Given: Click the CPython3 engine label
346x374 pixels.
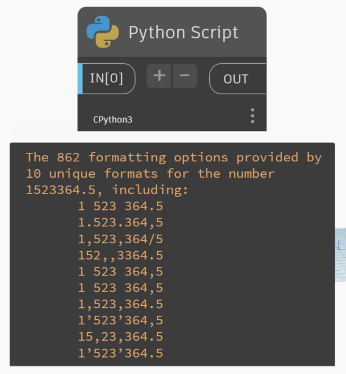Looking at the screenshot, I should 113,120.
